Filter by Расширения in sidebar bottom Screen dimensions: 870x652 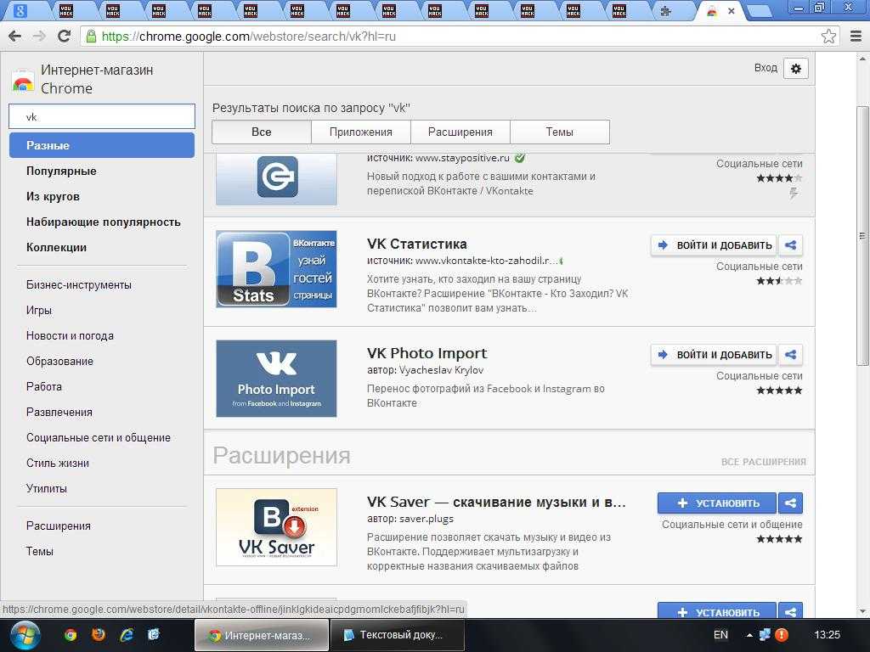[59, 526]
